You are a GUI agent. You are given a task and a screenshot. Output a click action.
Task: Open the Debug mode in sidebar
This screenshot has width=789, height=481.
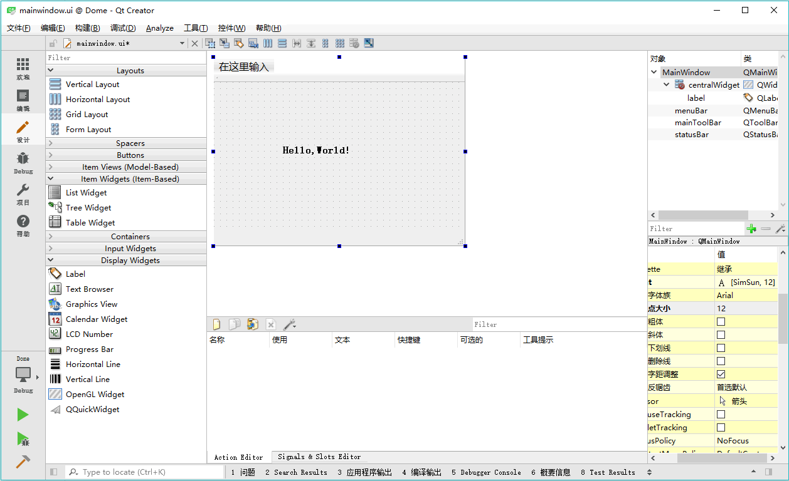23,163
